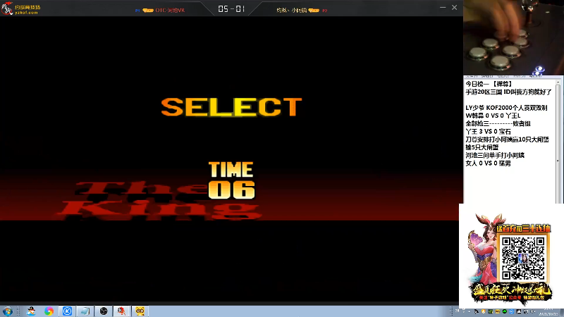Select the line '女人 0 VS 0 猛男'
Viewport: 564px width, 317px height.
pyautogui.click(x=488, y=163)
